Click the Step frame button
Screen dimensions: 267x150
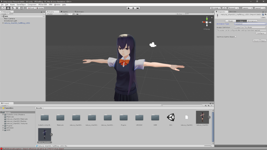click(x=138, y=8)
